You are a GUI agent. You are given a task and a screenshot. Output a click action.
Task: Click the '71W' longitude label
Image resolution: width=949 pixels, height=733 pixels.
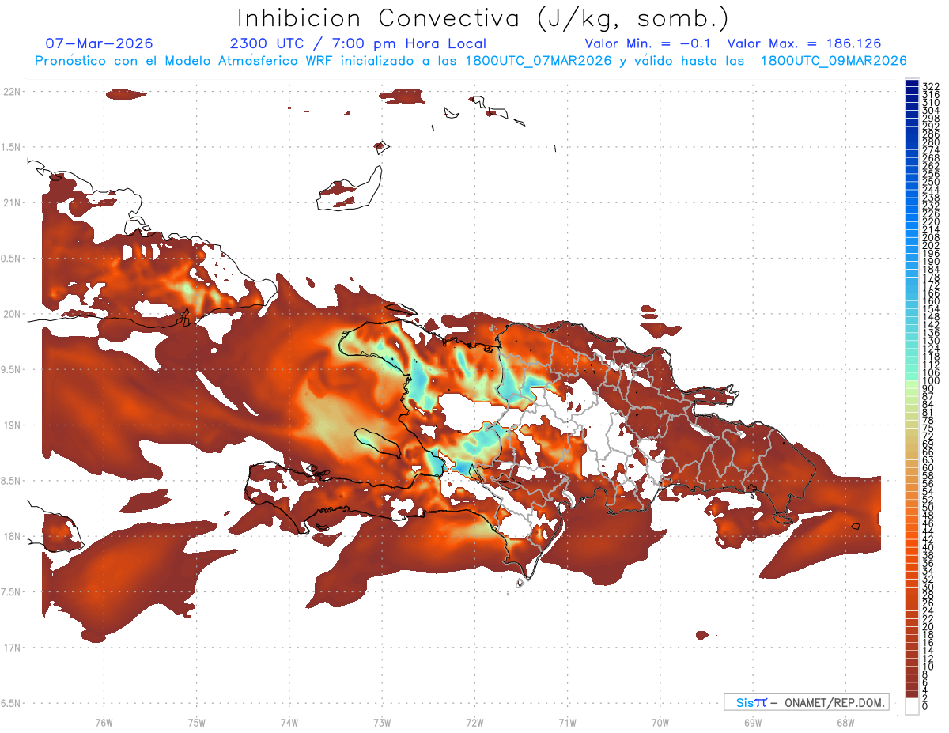click(x=567, y=722)
